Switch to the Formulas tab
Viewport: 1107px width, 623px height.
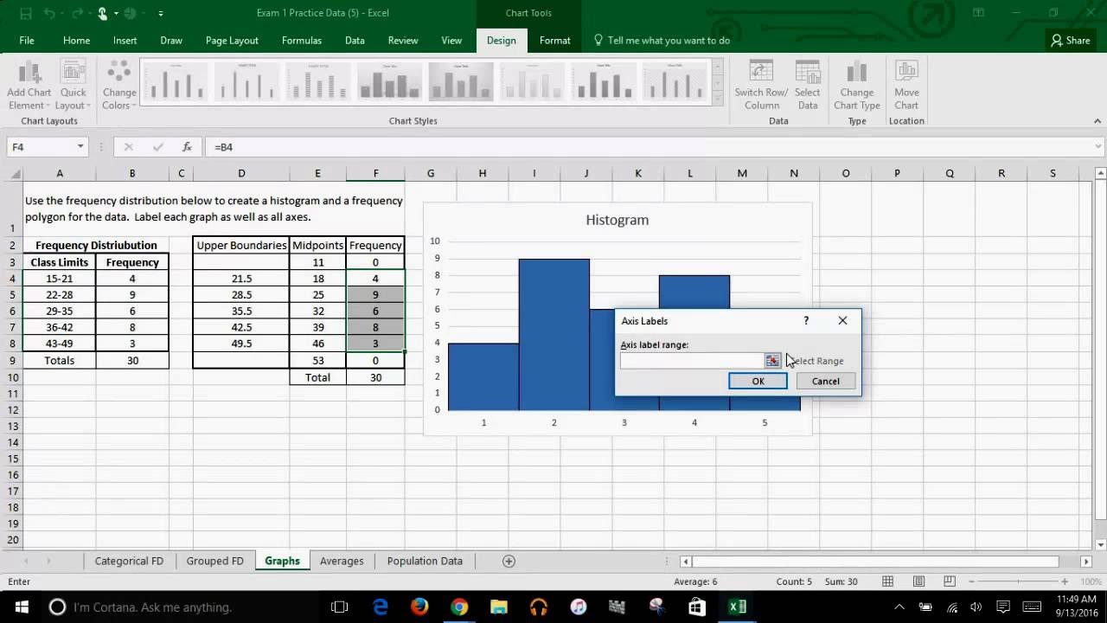[x=301, y=41]
